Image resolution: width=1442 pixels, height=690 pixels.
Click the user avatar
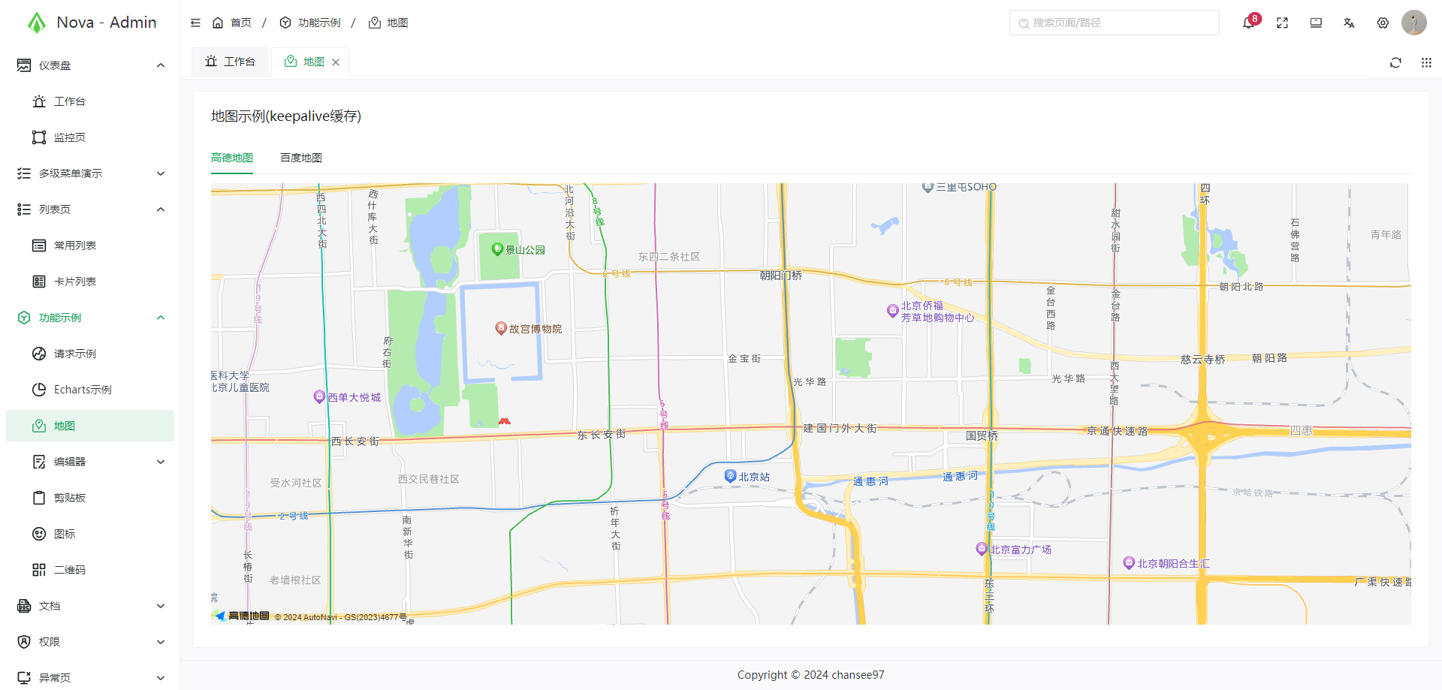pos(1414,23)
